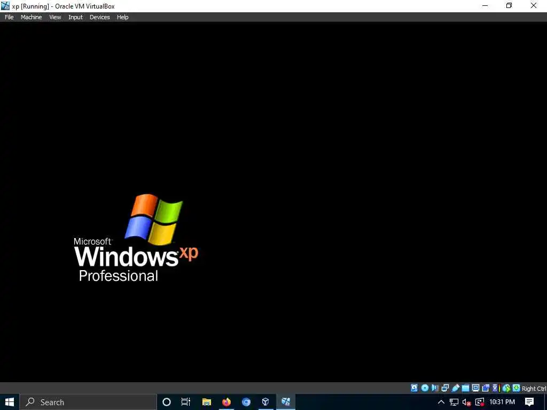Click the Windows XP logo in VM screen

(136, 238)
